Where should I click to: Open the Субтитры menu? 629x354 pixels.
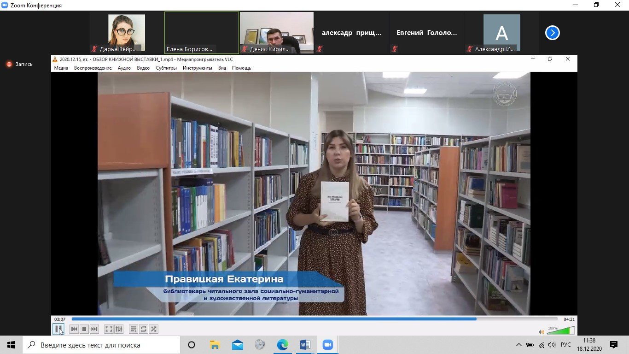[x=166, y=68]
